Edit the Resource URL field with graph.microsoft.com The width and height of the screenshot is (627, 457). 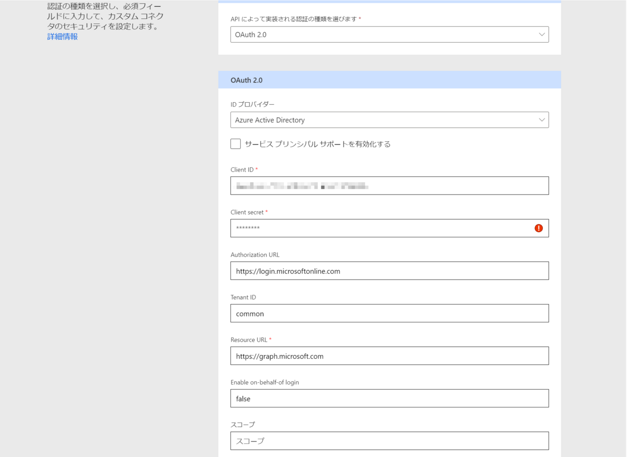tap(390, 356)
